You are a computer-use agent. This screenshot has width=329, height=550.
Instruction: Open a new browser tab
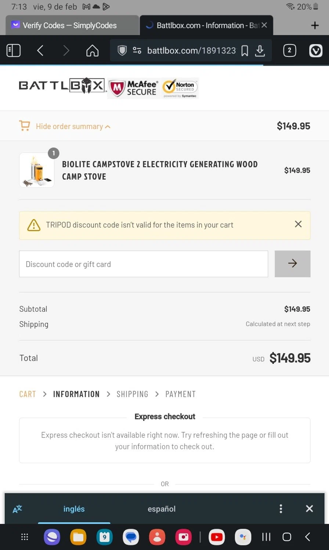[x=315, y=25]
